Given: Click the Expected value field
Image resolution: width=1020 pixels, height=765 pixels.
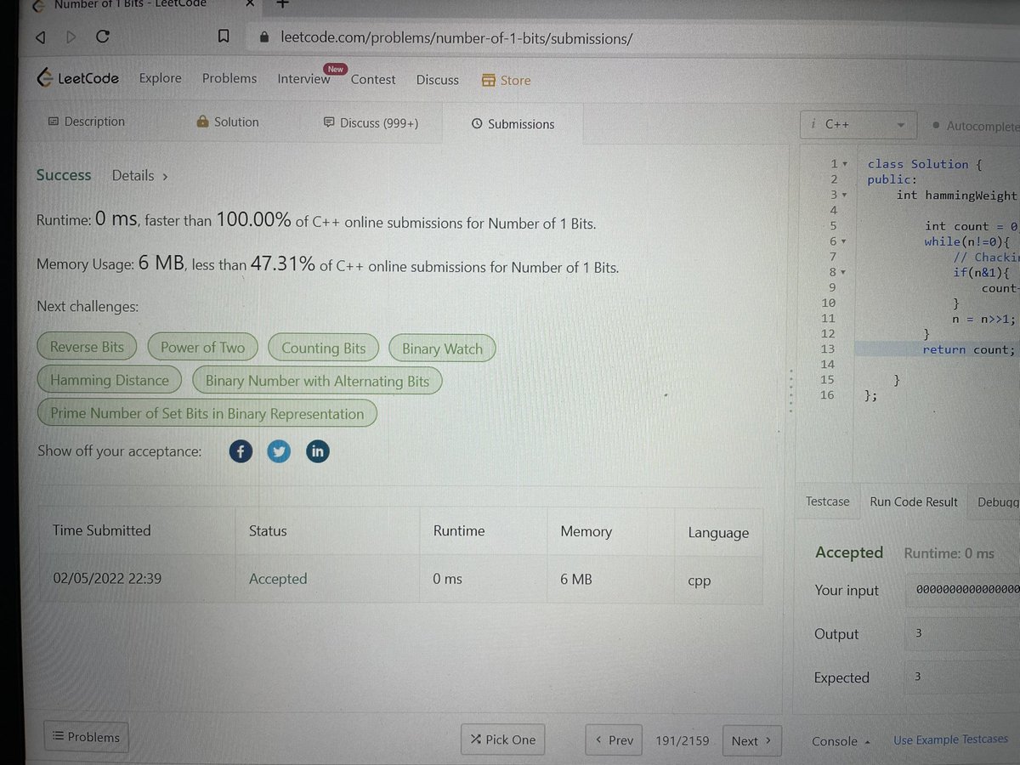Looking at the screenshot, I should pos(962,677).
